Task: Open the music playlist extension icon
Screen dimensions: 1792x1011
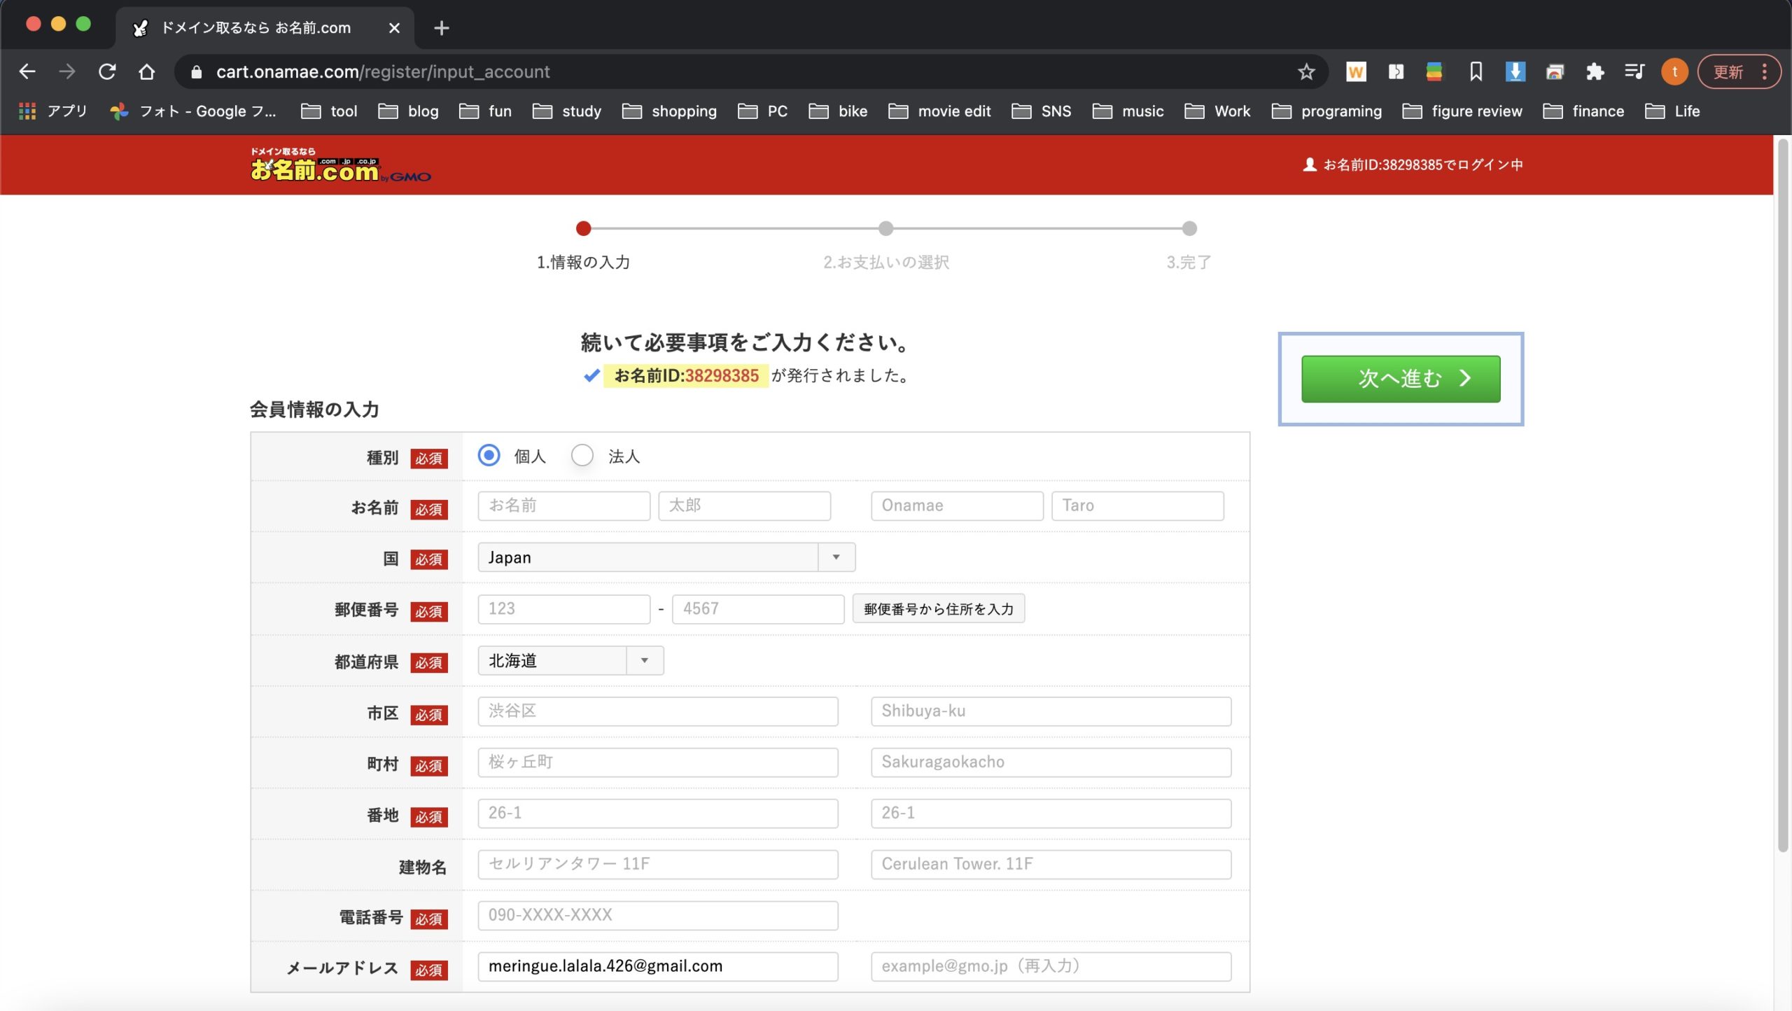Action: click(x=1634, y=71)
